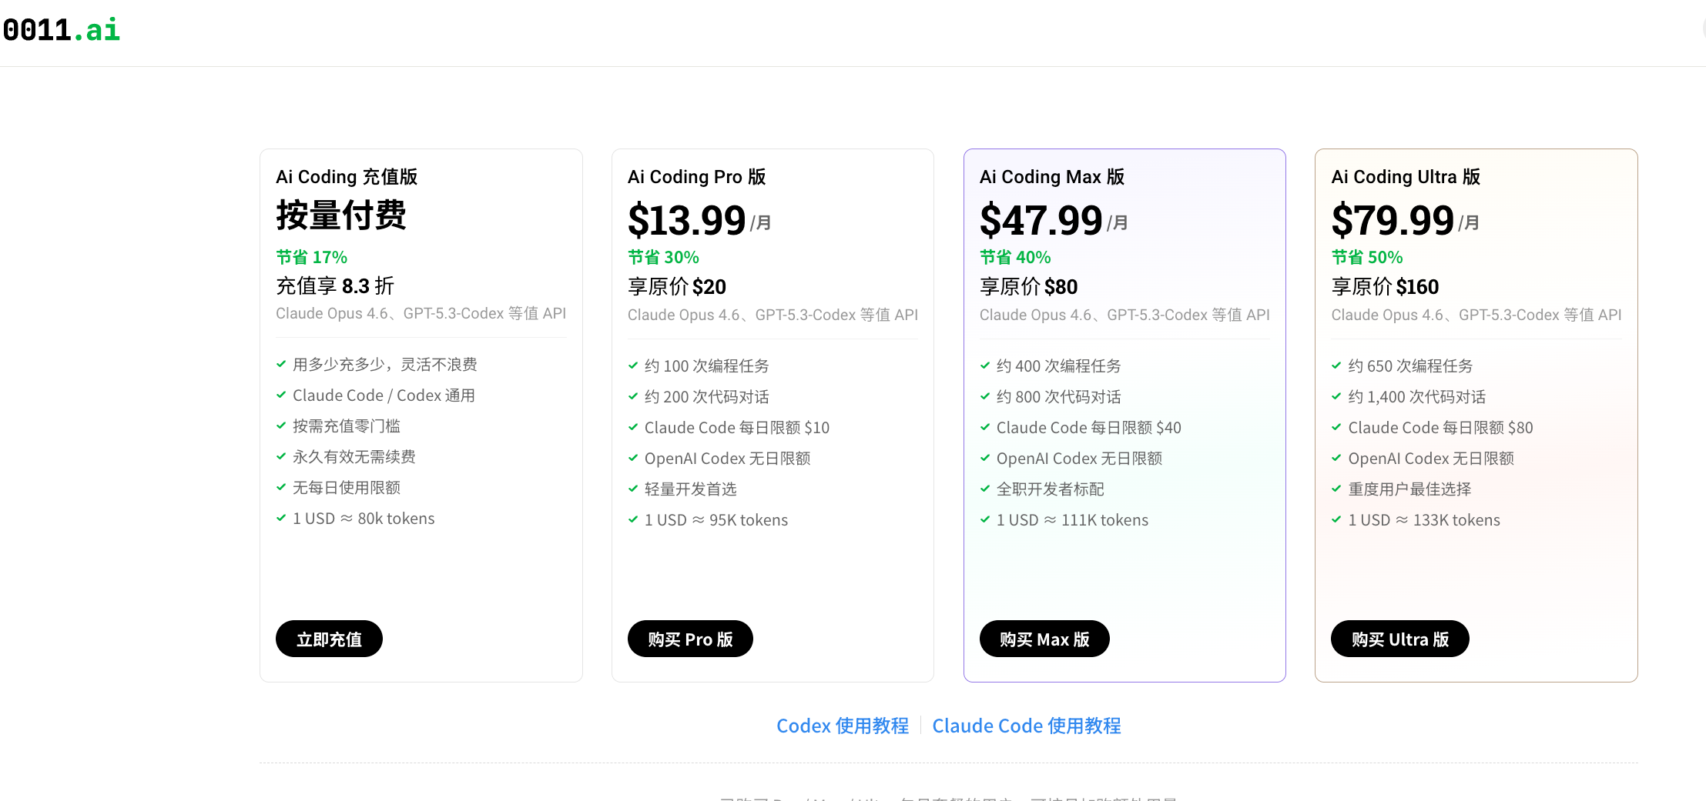Click 约 400 次编程任务 feature
The width and height of the screenshot is (1706, 801).
(1059, 366)
